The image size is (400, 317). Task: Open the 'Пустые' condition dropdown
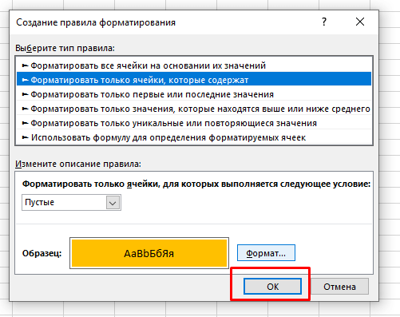(71, 203)
